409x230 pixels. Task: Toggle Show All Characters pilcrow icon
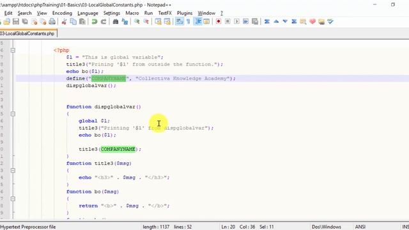[189, 22]
